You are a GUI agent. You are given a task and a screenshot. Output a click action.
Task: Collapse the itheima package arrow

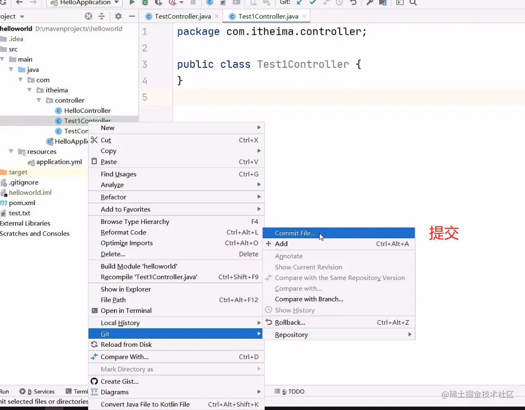coord(30,90)
